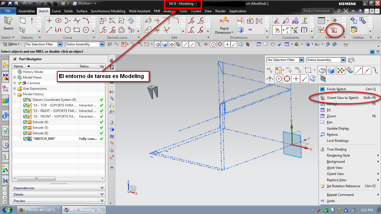Click the Datum Plane icon
The image size is (381, 214).
[23, 21]
